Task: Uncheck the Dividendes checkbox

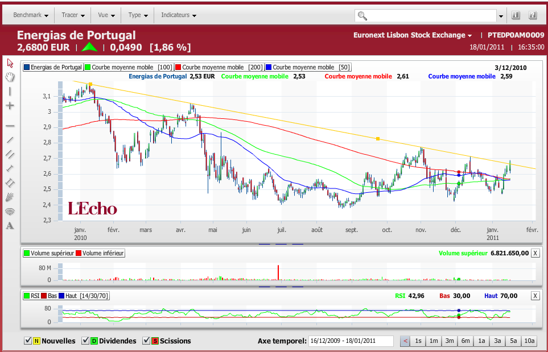Action: pos(85,341)
